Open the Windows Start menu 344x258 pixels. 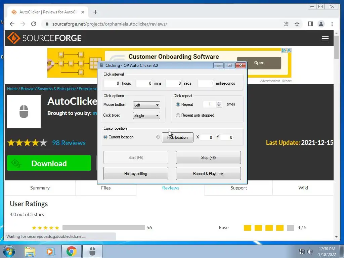coord(9,251)
